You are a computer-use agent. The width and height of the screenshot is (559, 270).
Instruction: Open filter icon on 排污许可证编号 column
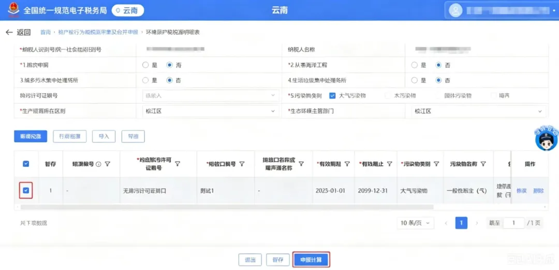coord(177,164)
